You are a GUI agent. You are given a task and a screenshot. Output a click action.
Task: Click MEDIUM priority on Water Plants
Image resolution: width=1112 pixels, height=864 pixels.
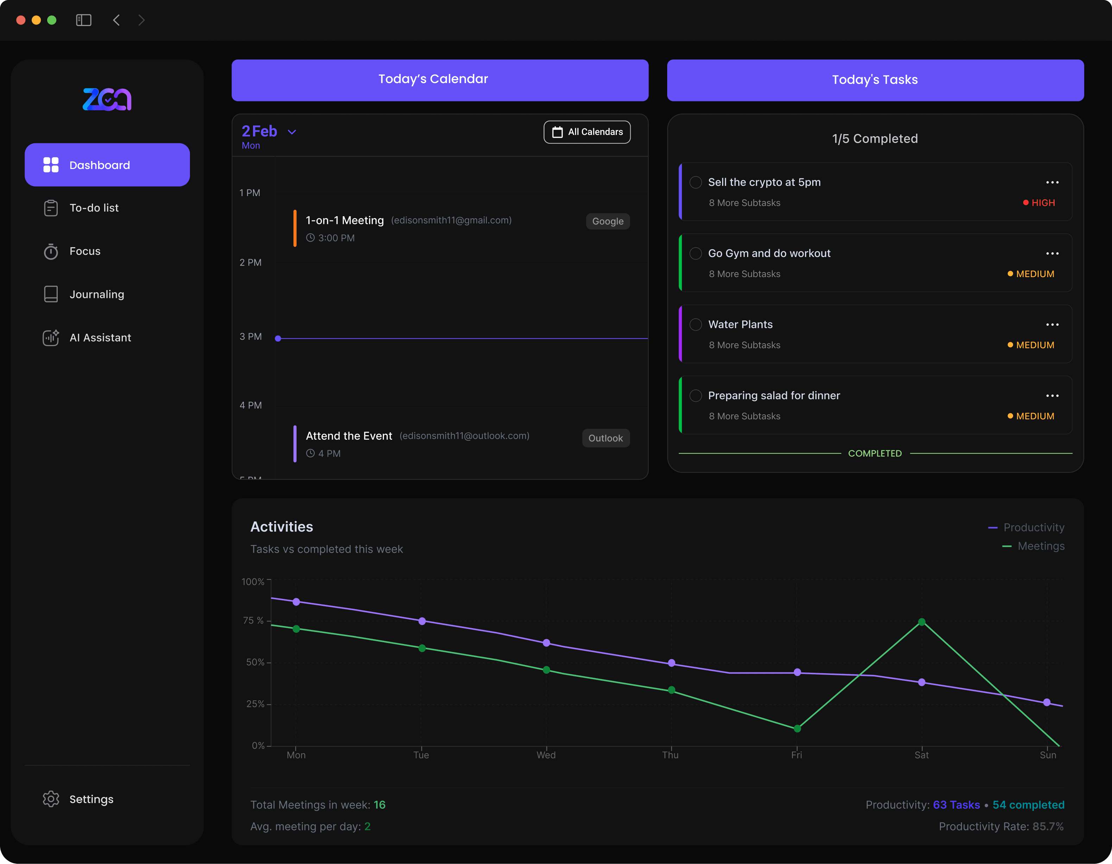(x=1031, y=345)
